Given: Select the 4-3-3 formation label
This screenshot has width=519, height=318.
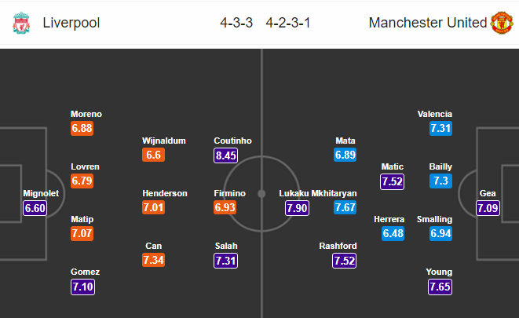Looking at the screenshot, I should (x=236, y=23).
